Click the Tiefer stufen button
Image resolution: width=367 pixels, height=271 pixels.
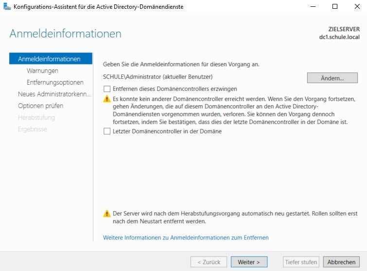click(301, 262)
